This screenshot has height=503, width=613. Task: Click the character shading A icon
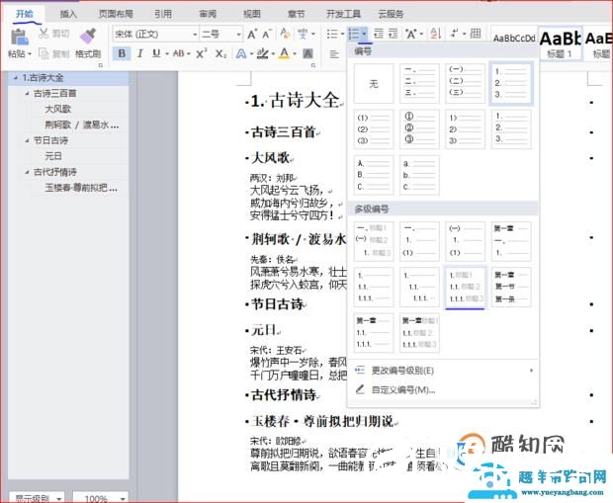308,53
